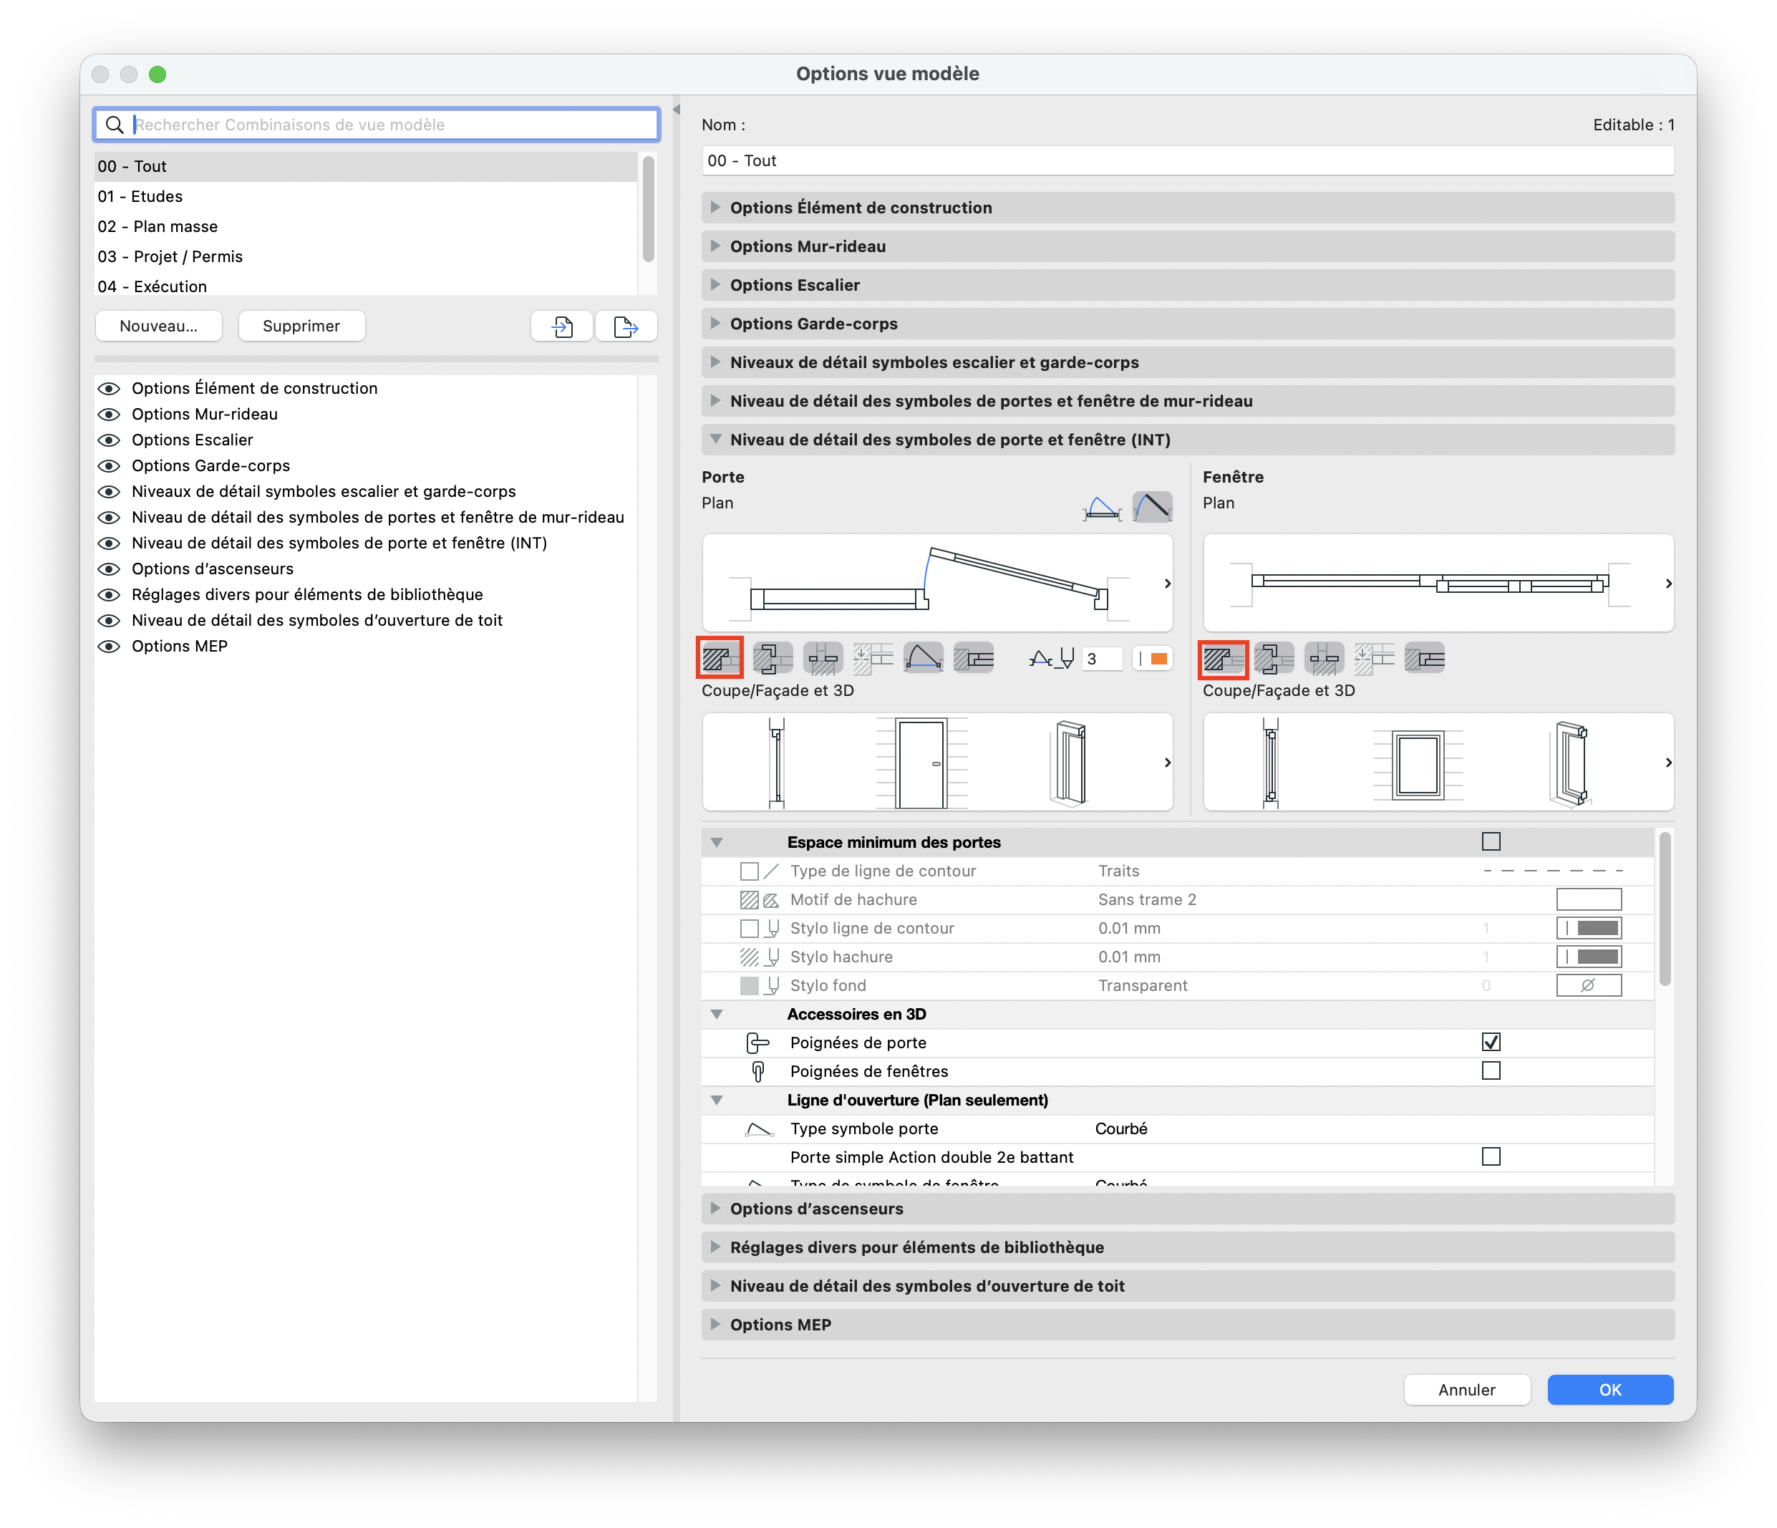The height and width of the screenshot is (1528, 1777).
Task: Toggle eye for Options Garde-corps
Action: [109, 466]
